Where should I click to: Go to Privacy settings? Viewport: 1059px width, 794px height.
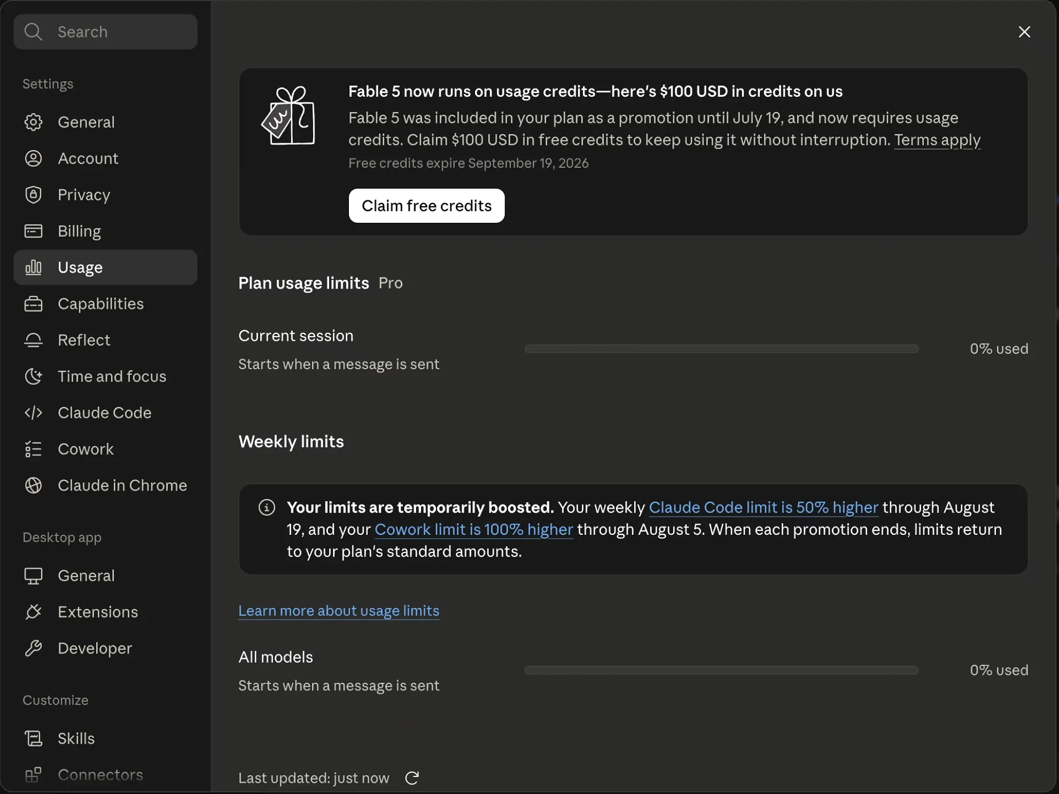(x=105, y=194)
